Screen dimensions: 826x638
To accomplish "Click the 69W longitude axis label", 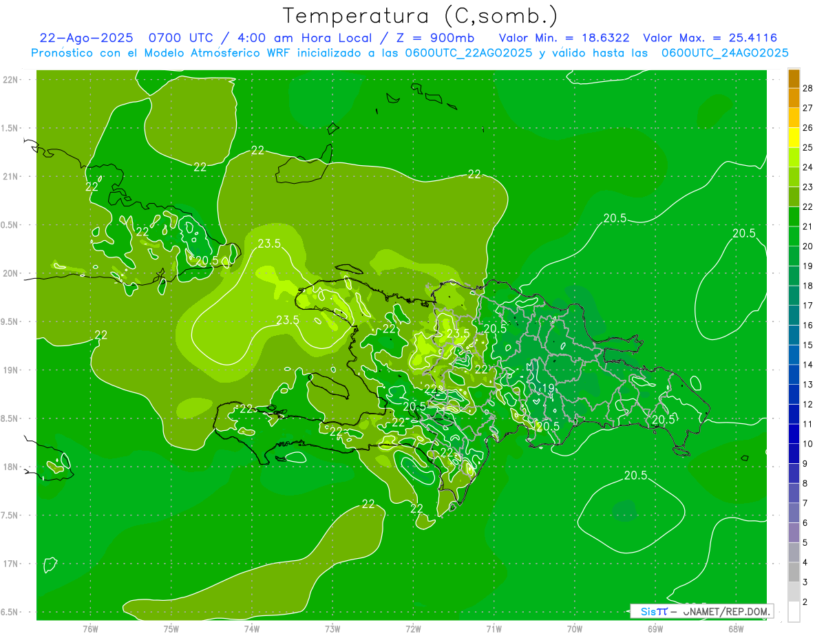I will coord(655,629).
